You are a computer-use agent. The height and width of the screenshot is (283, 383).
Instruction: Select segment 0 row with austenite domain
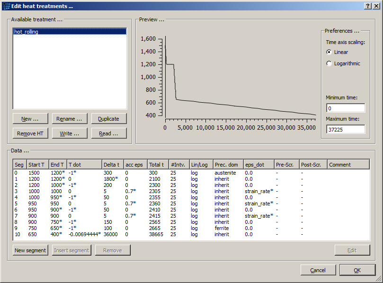tap(142, 173)
